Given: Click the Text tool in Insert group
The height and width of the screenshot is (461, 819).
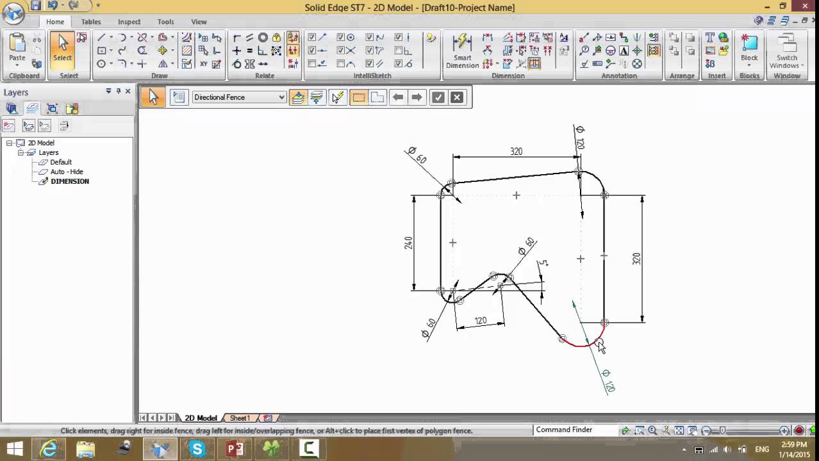Looking at the screenshot, I should click(709, 38).
